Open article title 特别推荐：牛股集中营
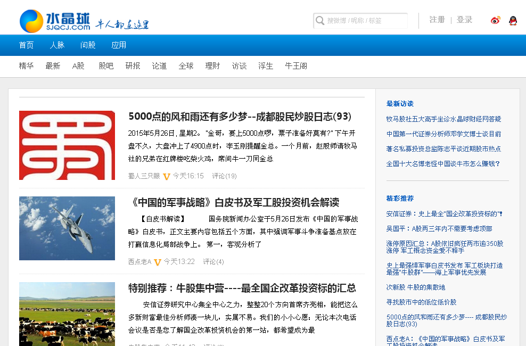This screenshot has width=526, height=346. [x=242, y=289]
